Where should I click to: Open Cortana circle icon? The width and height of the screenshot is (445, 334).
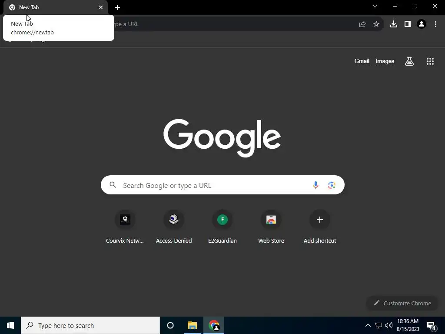[170, 325]
